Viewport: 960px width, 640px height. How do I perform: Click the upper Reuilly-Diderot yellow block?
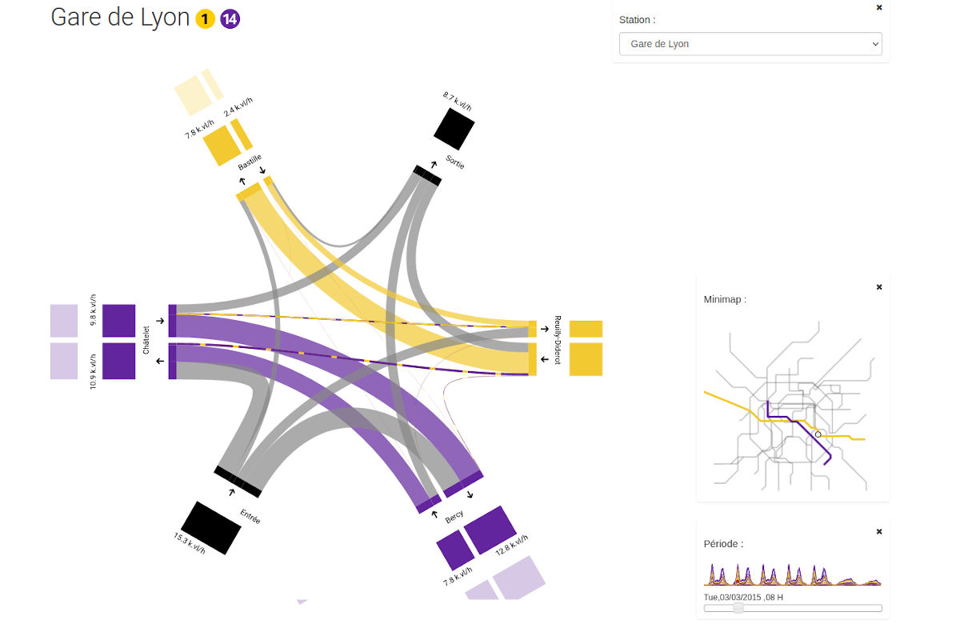pyautogui.click(x=586, y=329)
